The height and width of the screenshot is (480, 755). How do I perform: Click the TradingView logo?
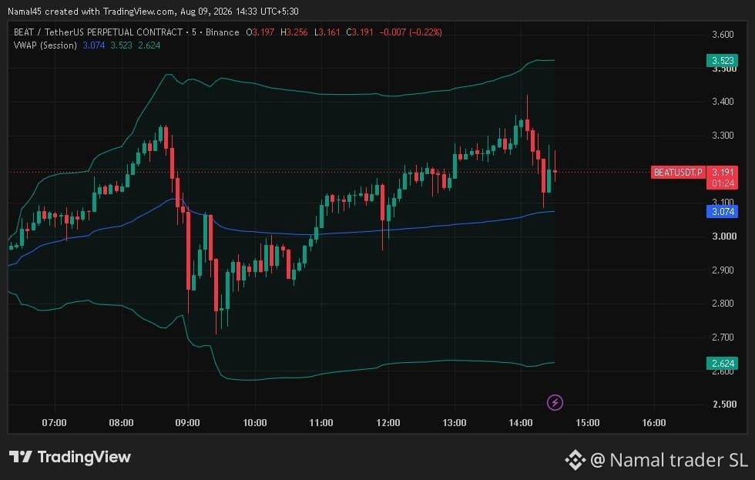[70, 457]
